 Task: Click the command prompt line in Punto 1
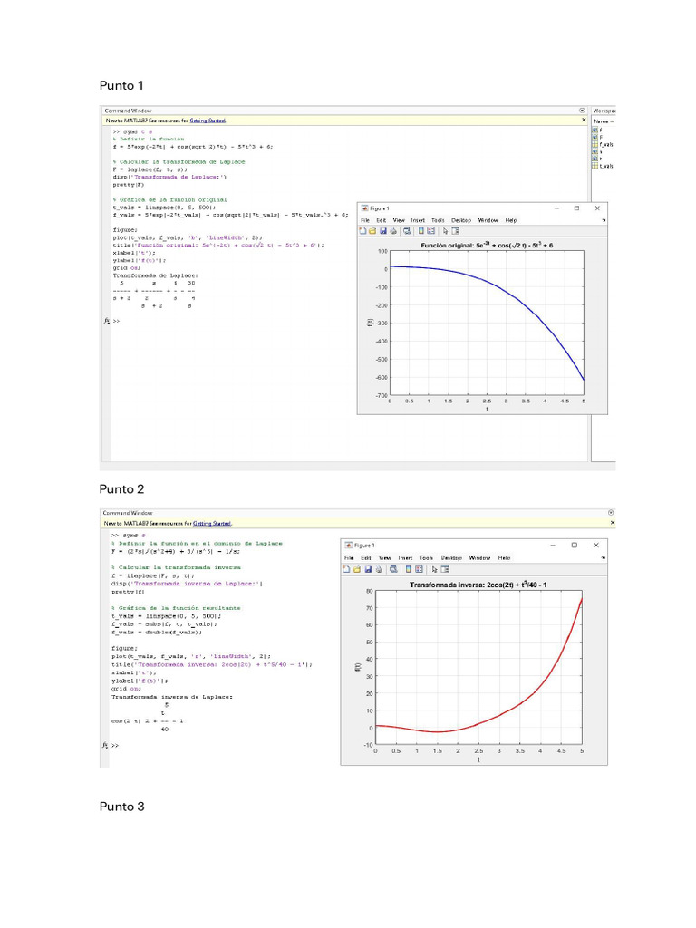[x=117, y=321]
